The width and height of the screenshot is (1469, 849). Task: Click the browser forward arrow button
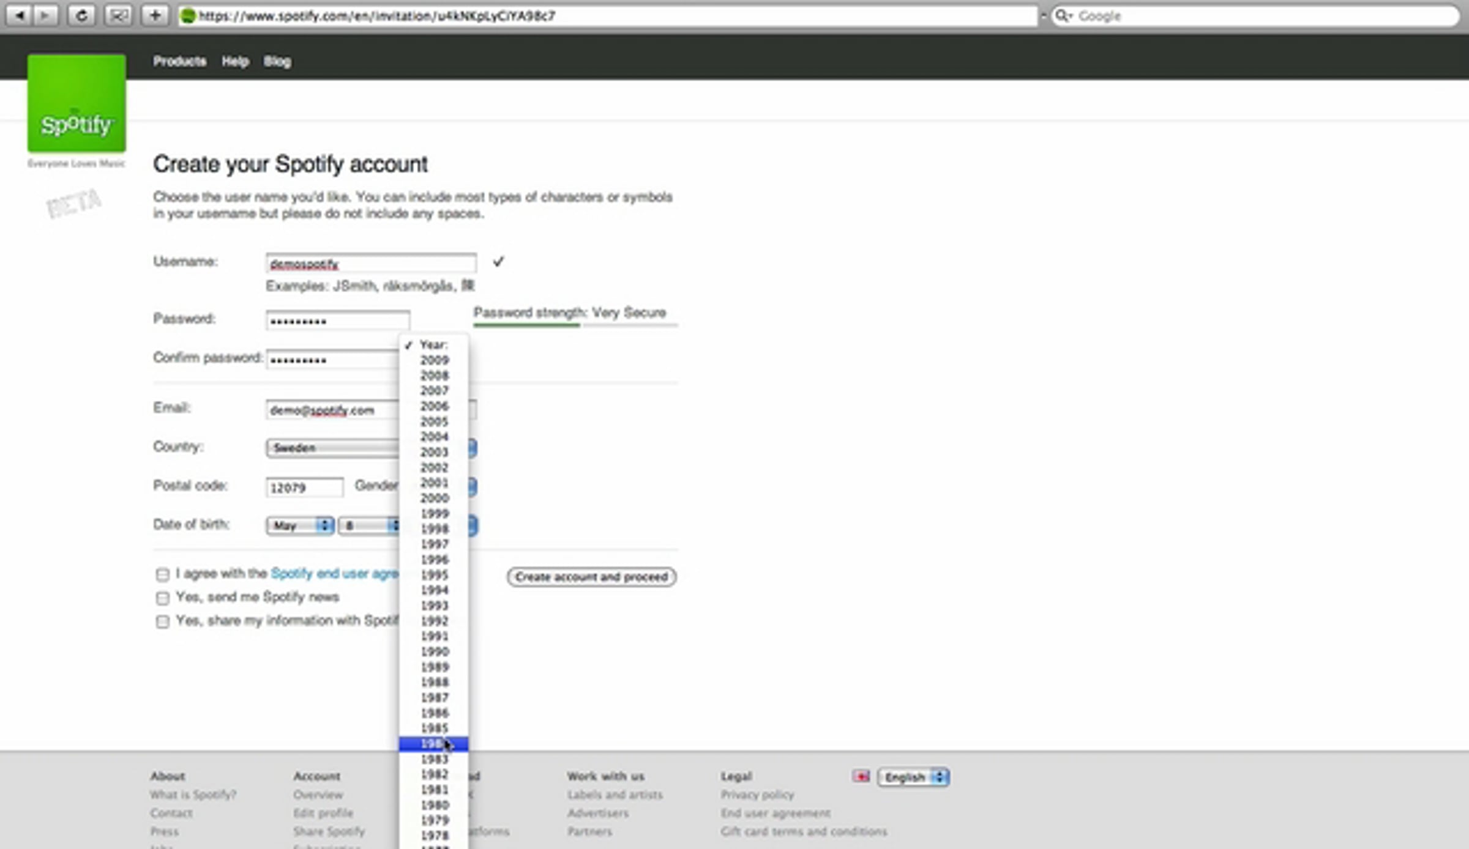[x=45, y=15]
